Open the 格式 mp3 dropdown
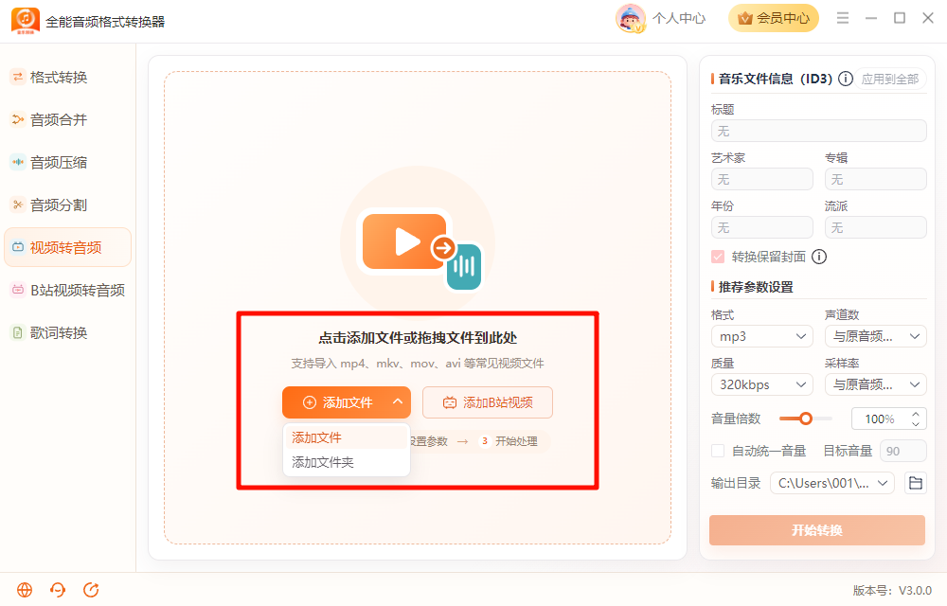Image resolution: width=947 pixels, height=606 pixels. click(761, 336)
